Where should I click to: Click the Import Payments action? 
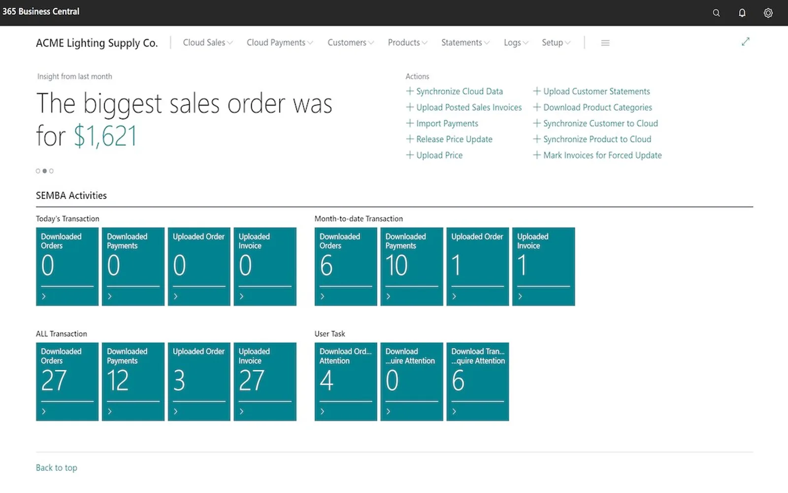pyautogui.click(x=447, y=123)
